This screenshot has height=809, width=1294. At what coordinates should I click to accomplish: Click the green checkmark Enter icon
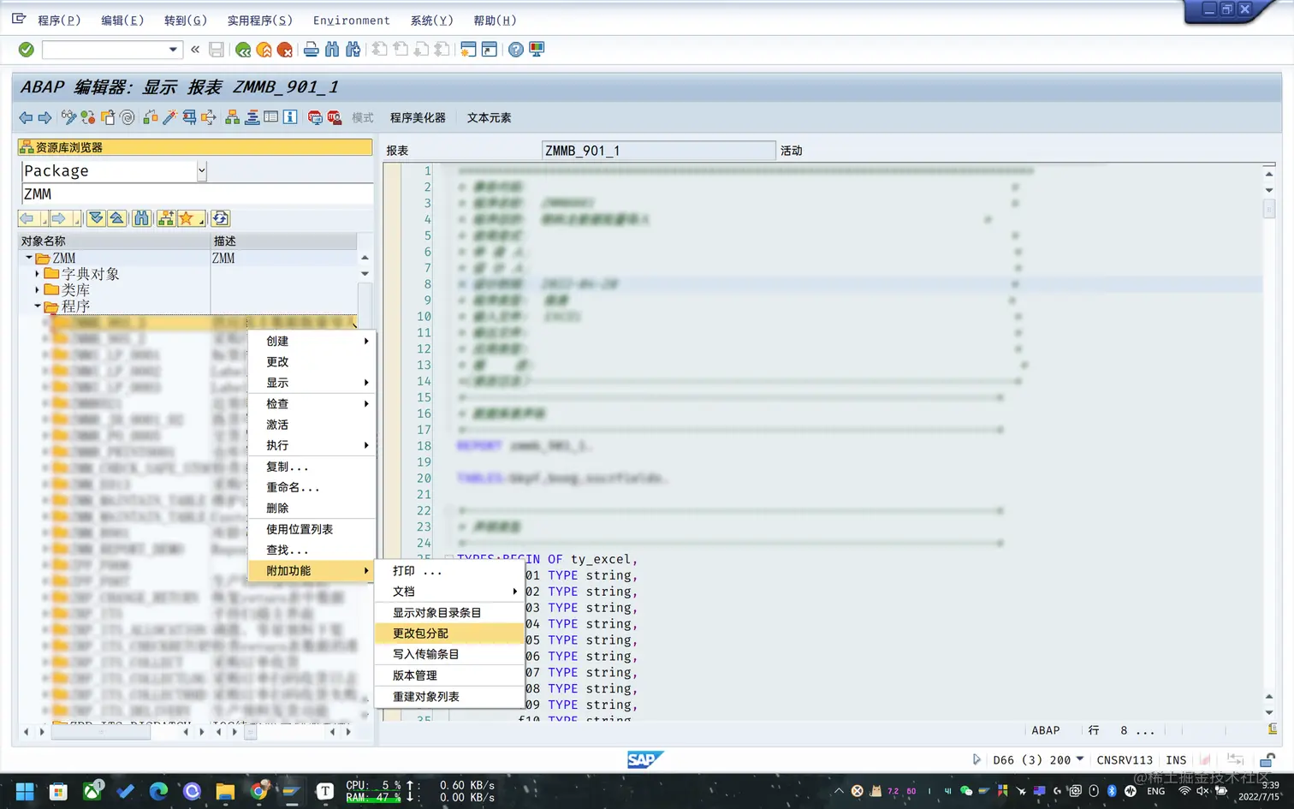25,49
